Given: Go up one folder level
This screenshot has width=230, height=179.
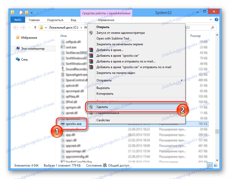Looking at the screenshot, I should (x=35, y=28).
